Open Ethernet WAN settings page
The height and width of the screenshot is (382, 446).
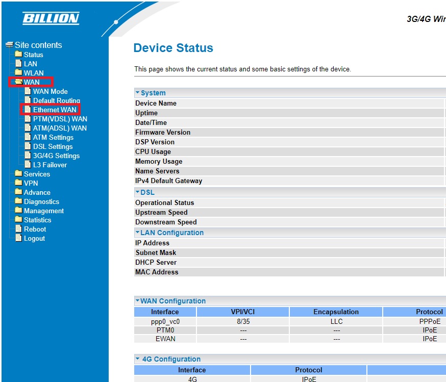pos(55,110)
